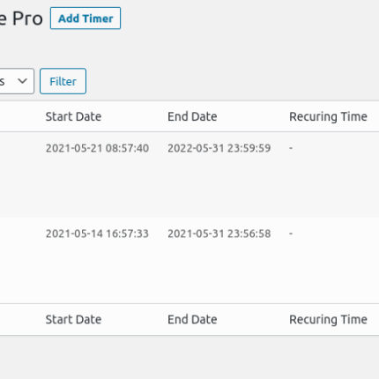Image resolution: width=379 pixels, height=379 pixels.
Task: Click the letter 's' inside the dropdown
Action: pos(2,81)
